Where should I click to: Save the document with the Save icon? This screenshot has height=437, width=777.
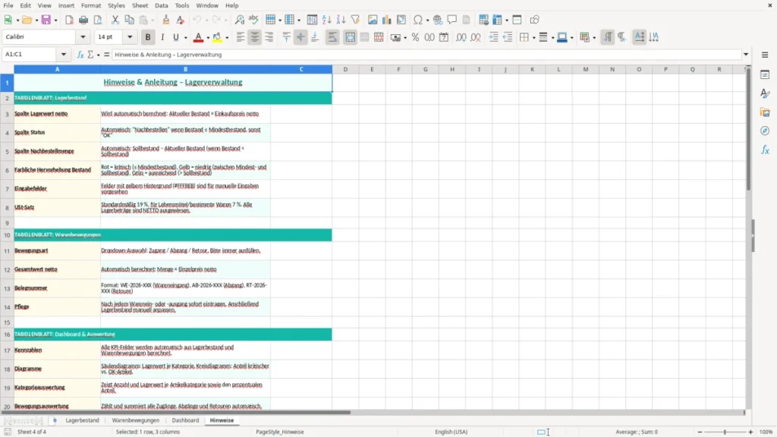click(x=46, y=20)
